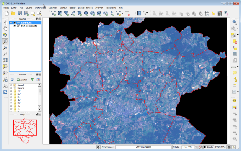Image resolution: width=241 pixels, height=151 pixels.
Task: Activate the Zoom In magnifier tool
Action: point(5,41)
